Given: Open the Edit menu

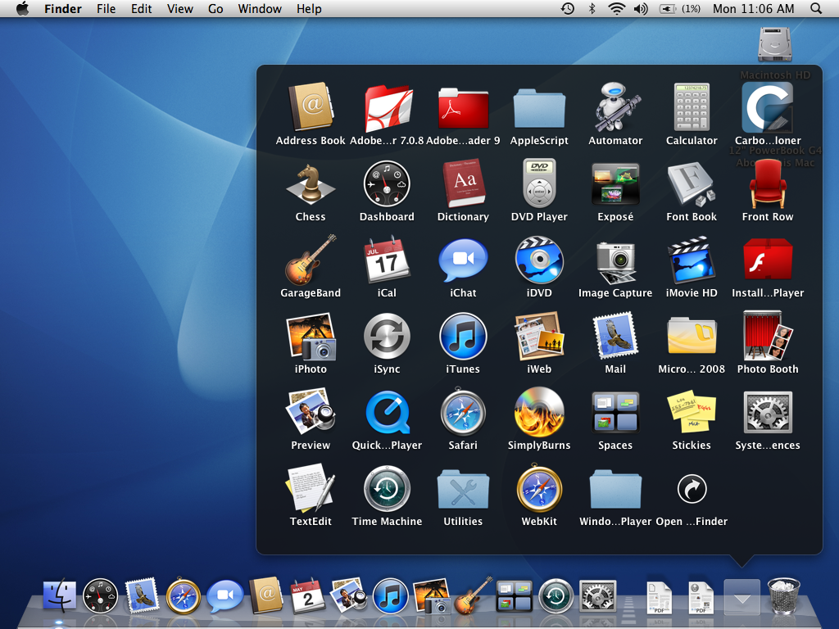Looking at the screenshot, I should 141,8.
